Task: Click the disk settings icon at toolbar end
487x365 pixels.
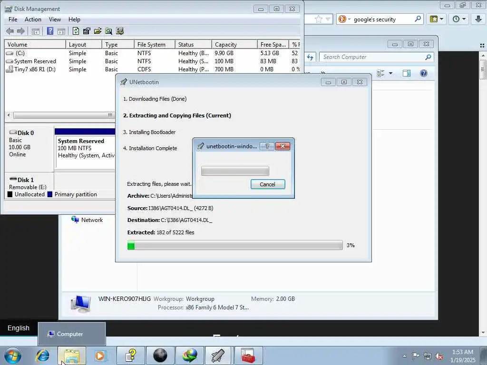Action: pos(119,31)
